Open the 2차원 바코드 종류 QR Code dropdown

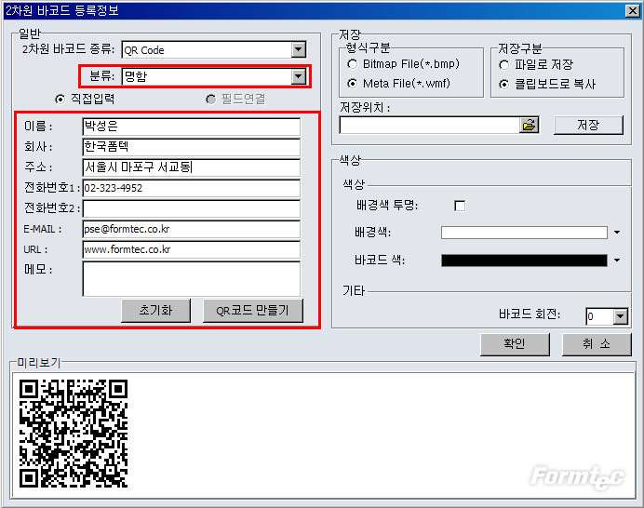[x=299, y=49]
